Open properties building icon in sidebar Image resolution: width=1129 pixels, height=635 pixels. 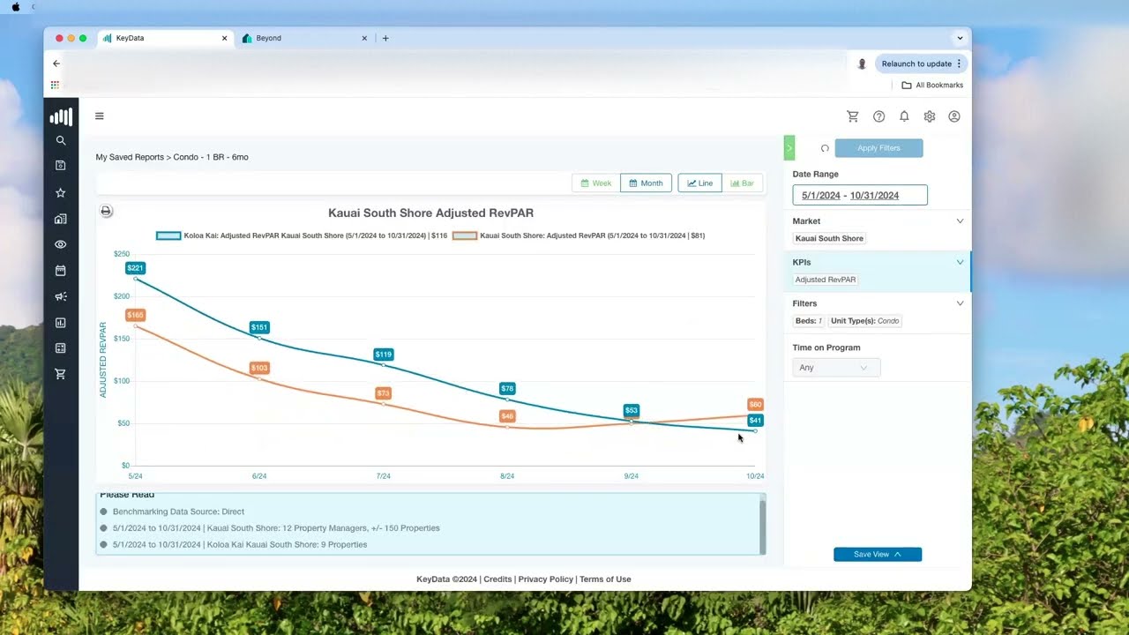point(61,219)
